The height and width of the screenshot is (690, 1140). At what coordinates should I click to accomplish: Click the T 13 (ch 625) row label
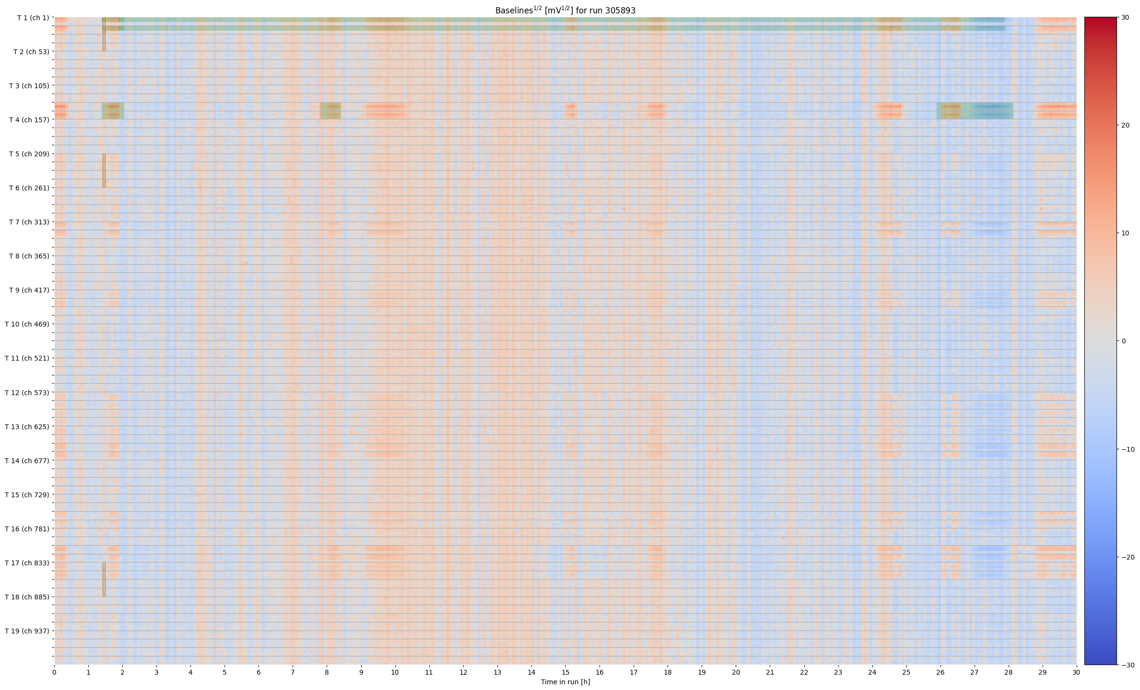click(27, 426)
